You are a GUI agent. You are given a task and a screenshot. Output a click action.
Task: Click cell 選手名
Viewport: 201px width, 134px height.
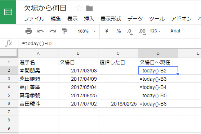pos(38,62)
